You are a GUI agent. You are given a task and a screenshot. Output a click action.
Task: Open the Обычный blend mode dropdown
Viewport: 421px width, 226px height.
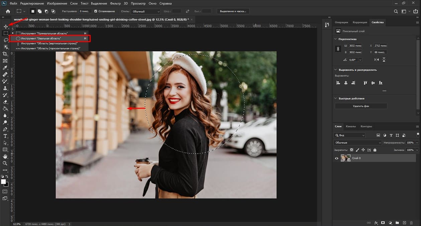click(358, 142)
